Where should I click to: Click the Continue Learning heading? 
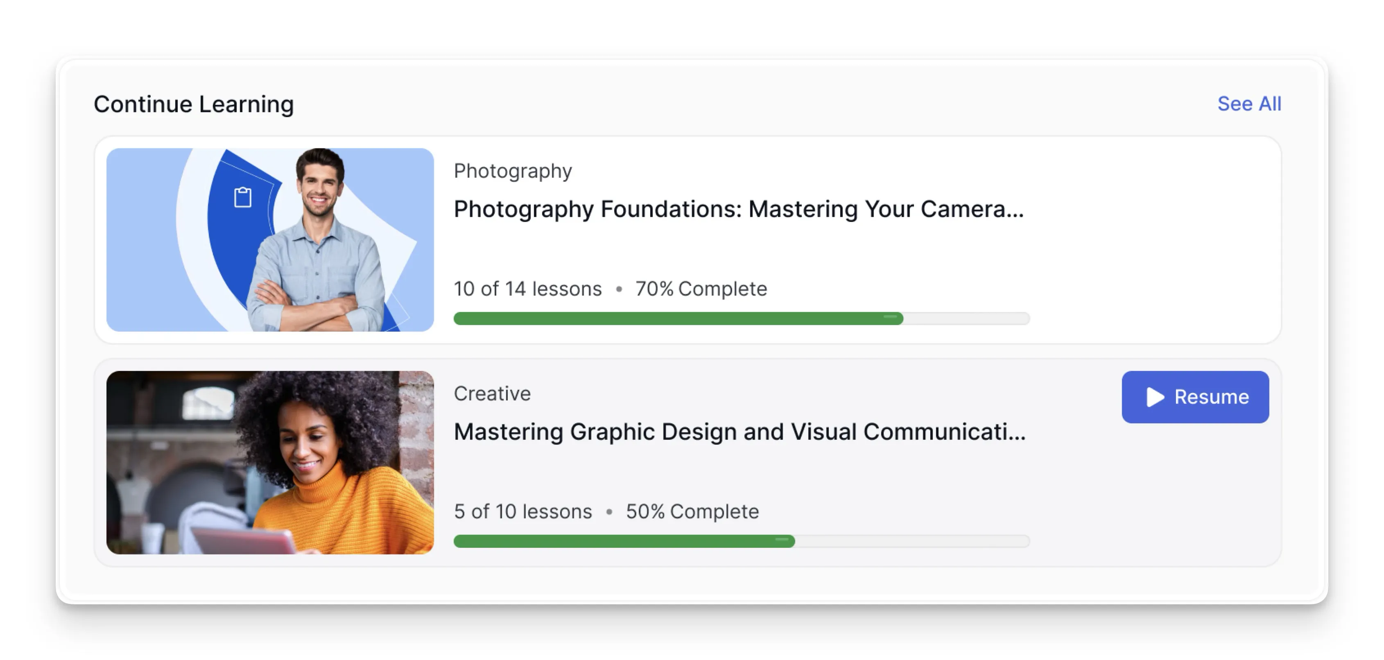(194, 104)
